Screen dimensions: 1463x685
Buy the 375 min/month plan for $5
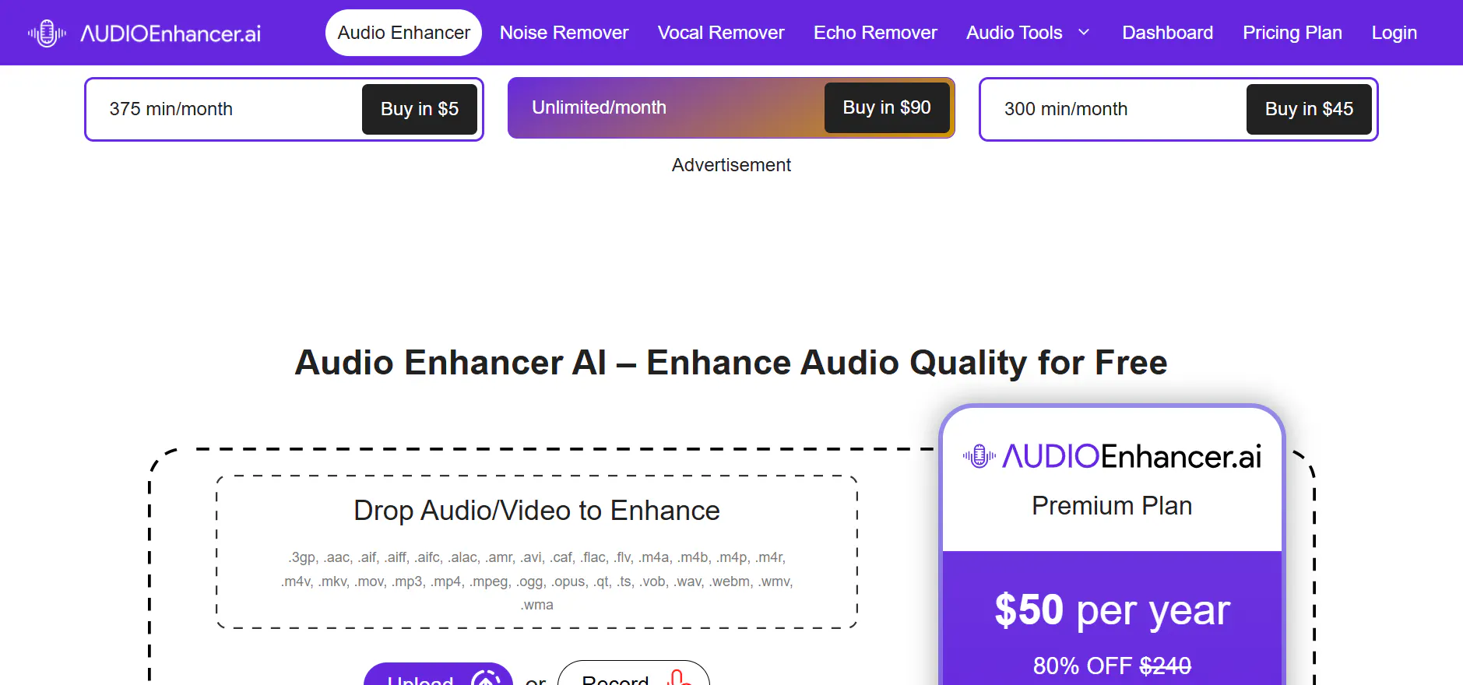420,109
